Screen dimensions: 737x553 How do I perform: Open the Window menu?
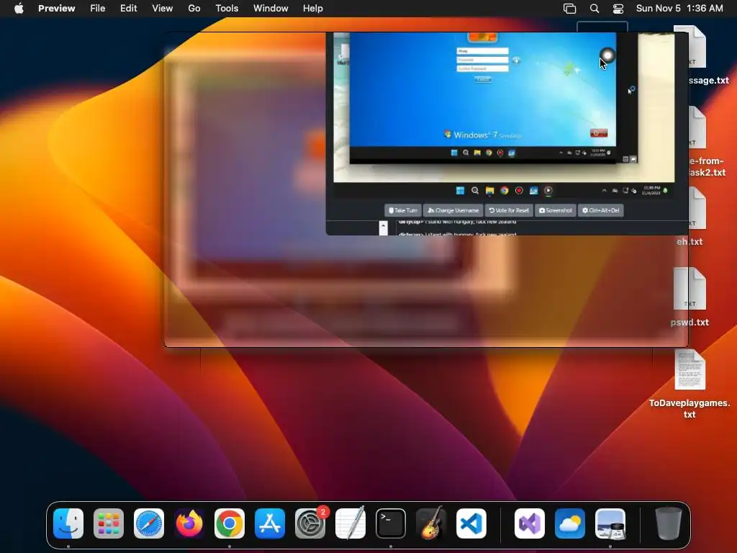tap(271, 9)
